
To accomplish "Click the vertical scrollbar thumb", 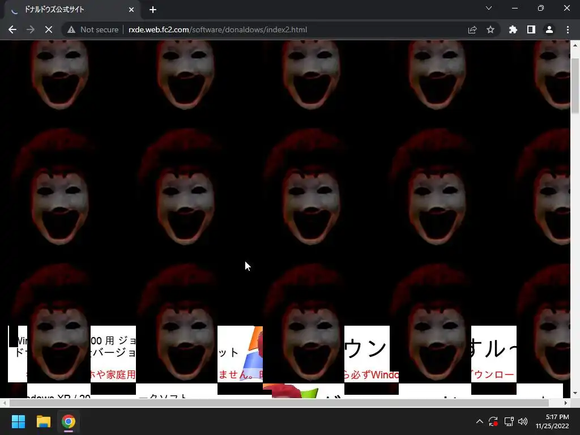I will point(575,86).
